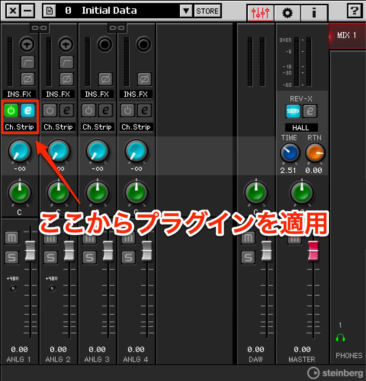
Task: Open the REV-X reverb editor
Action: click(x=310, y=111)
